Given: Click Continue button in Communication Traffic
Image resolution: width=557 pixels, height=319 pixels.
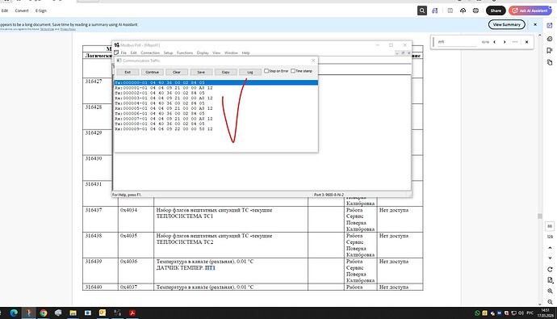Looking at the screenshot, I should point(152,72).
